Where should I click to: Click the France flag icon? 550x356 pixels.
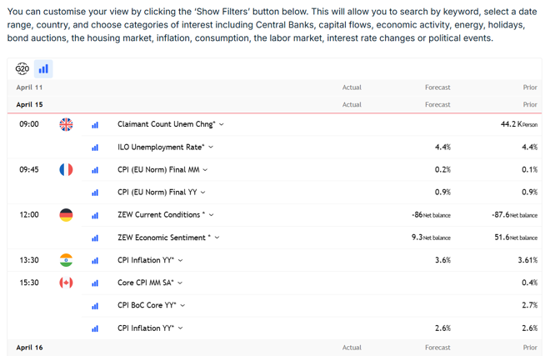click(66, 169)
